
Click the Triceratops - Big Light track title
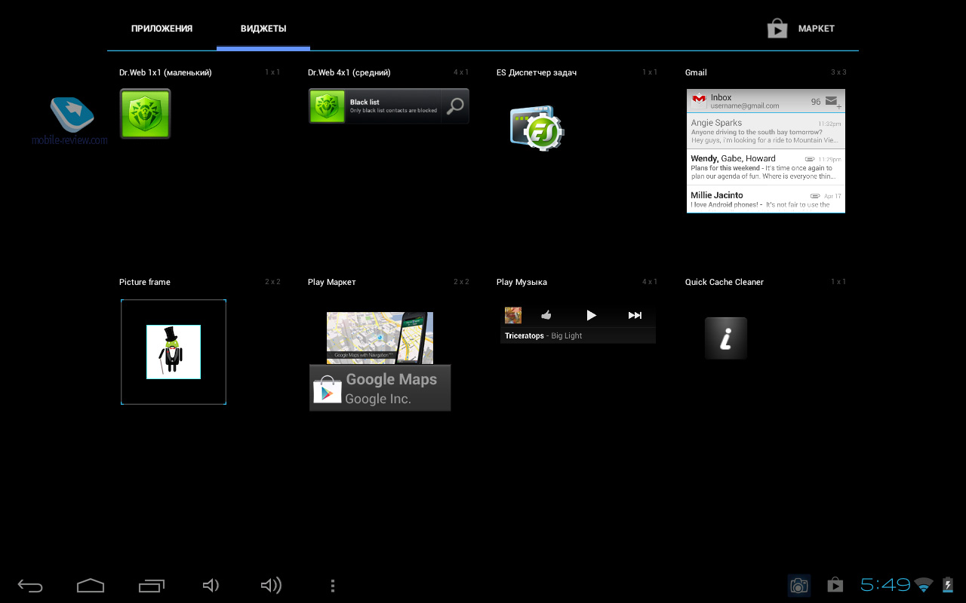(543, 336)
